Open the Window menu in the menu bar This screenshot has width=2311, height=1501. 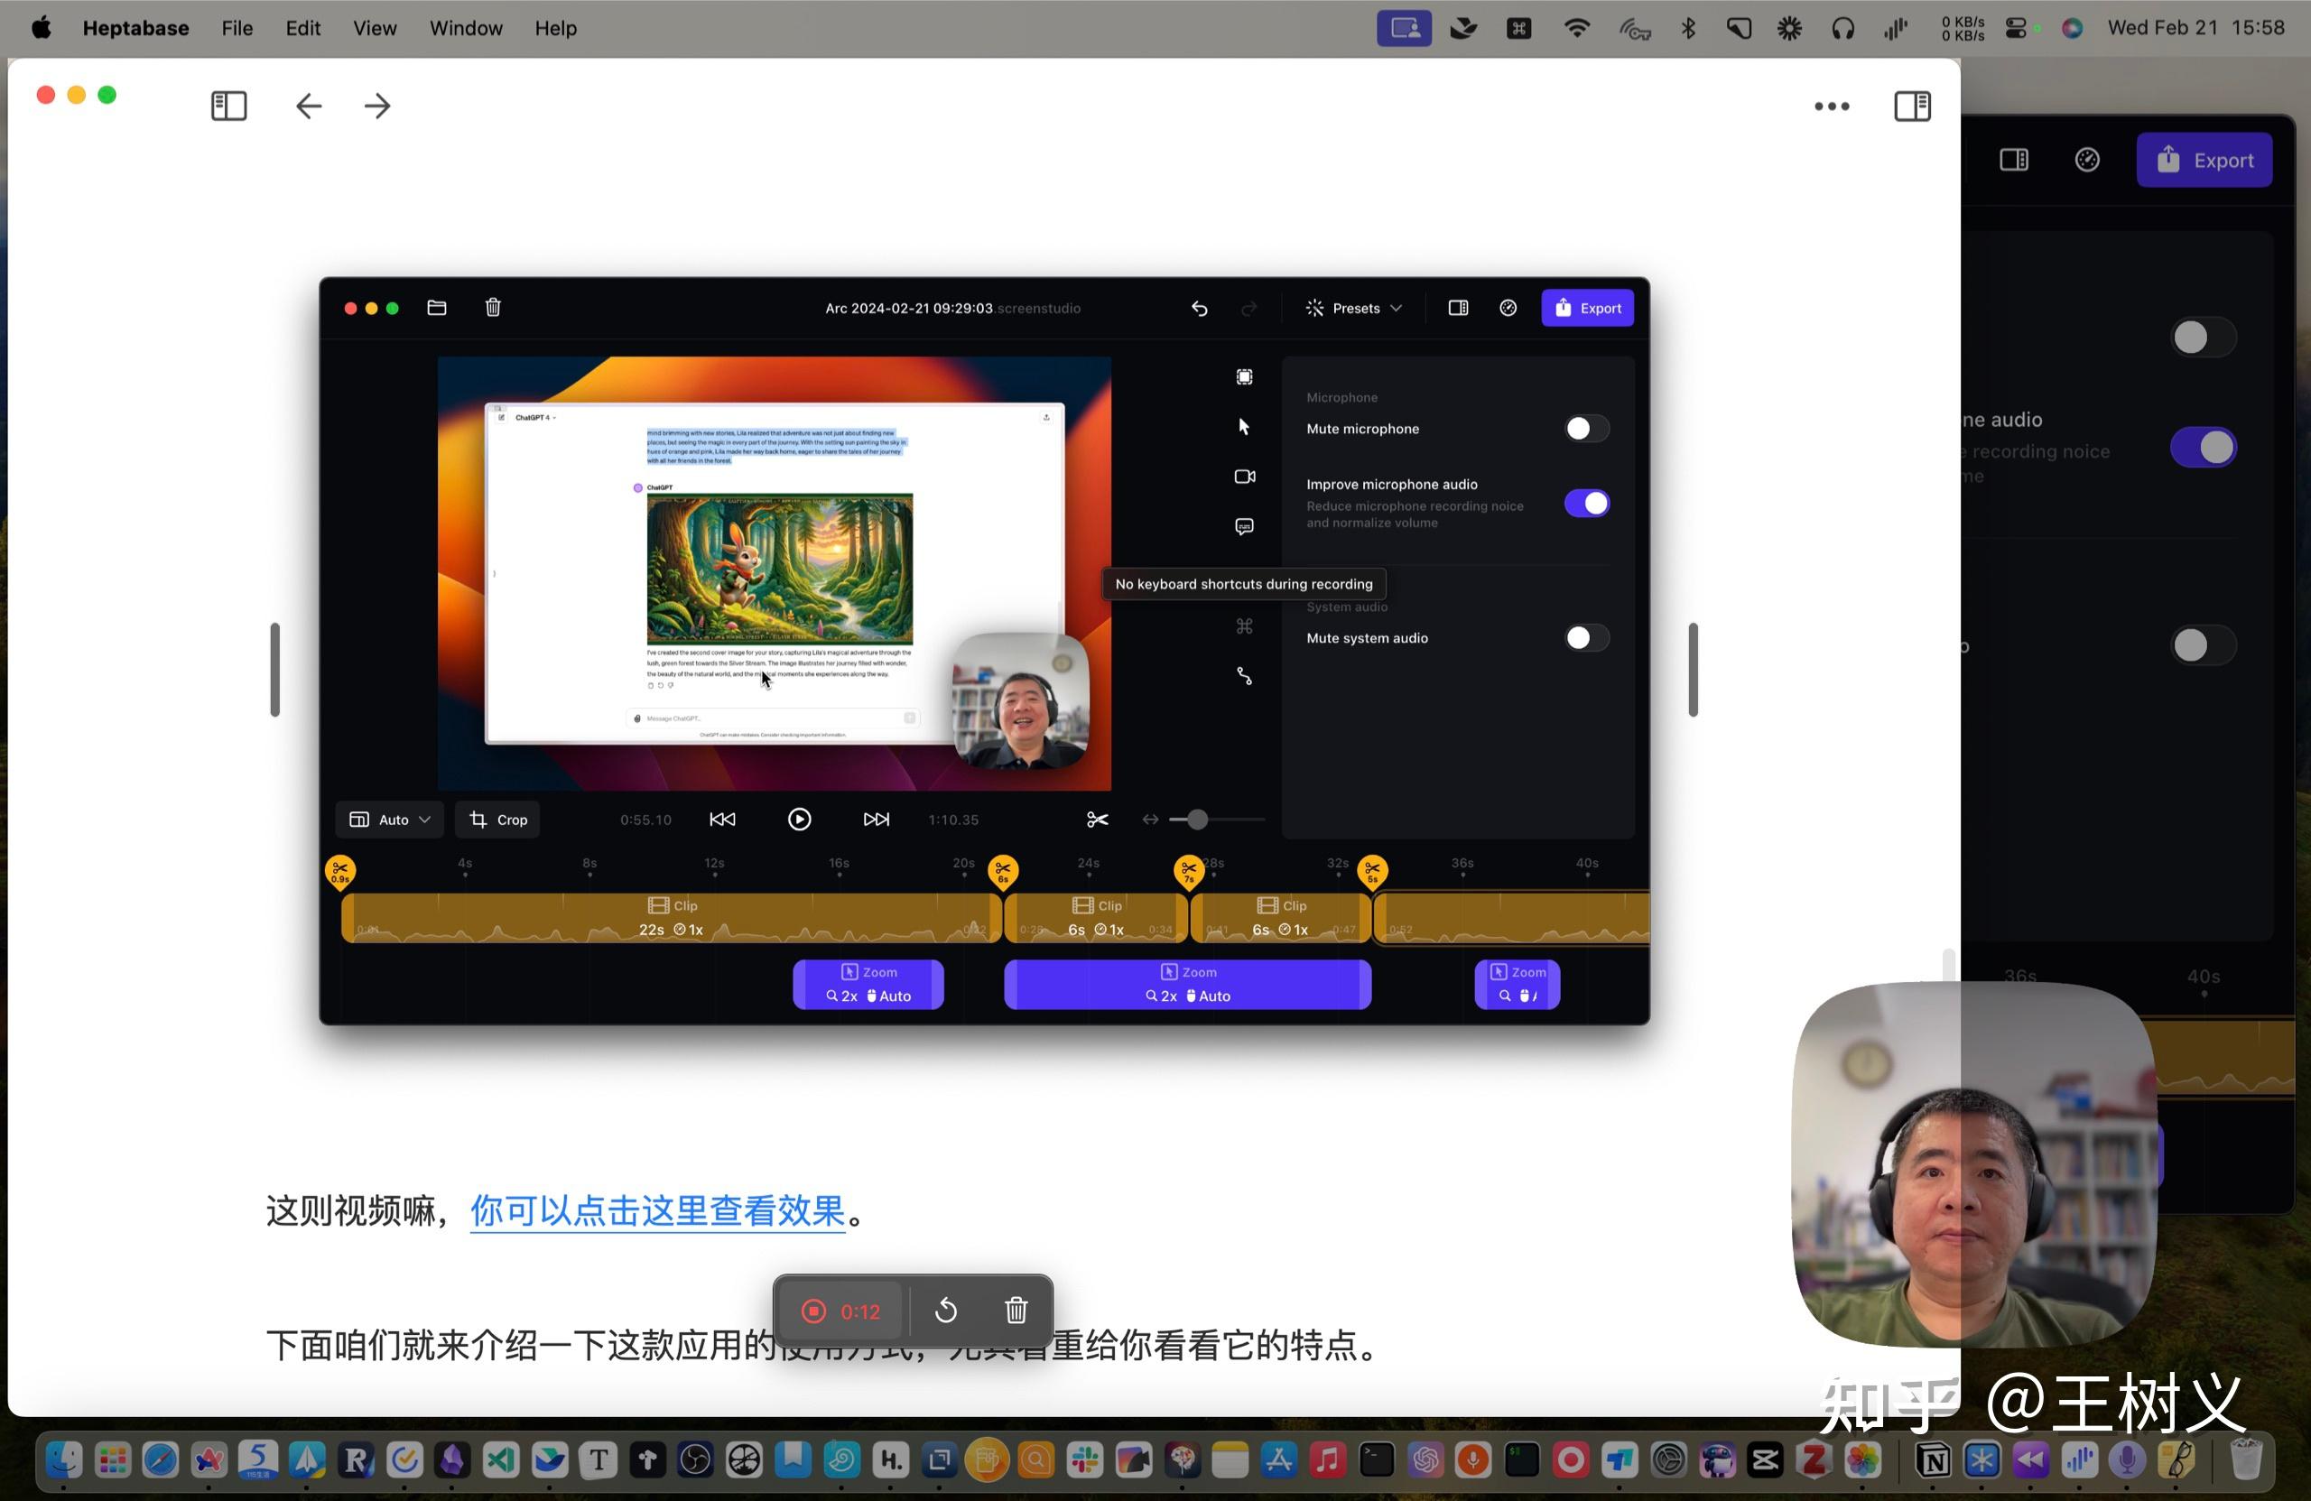(465, 27)
